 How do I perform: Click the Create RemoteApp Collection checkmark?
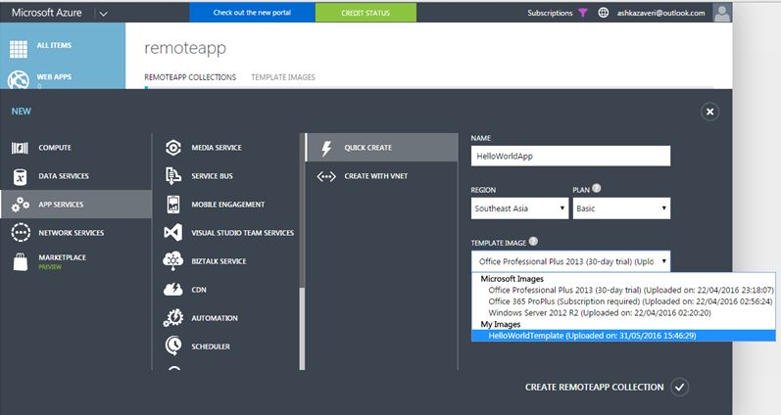[x=679, y=388]
